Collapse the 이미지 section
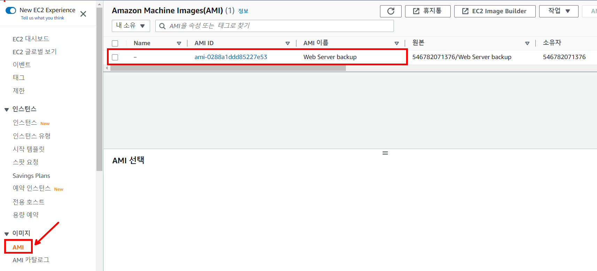 7,234
